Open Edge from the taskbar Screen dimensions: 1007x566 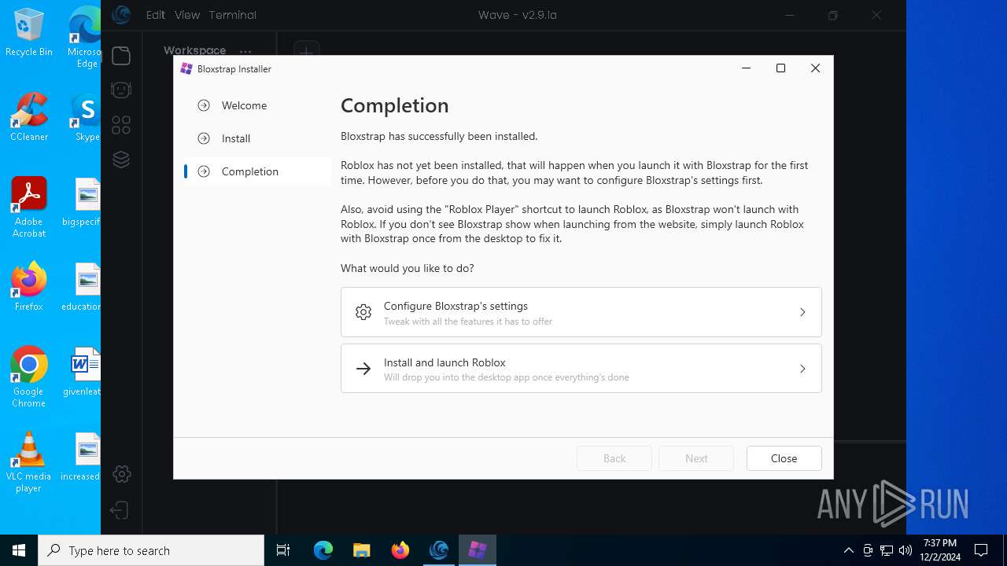(x=323, y=550)
